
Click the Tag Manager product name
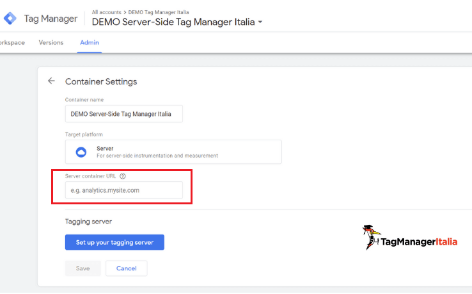(x=51, y=19)
